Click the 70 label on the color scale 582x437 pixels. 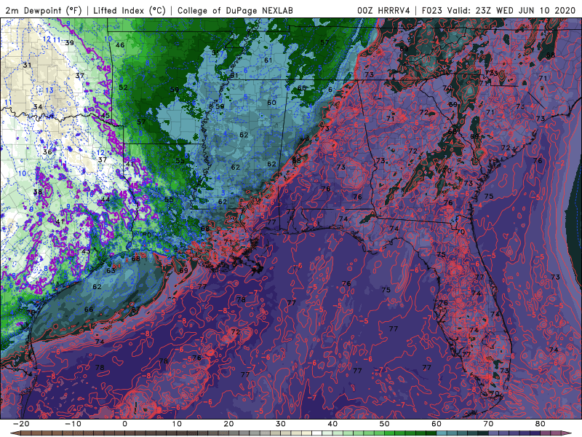click(x=488, y=424)
